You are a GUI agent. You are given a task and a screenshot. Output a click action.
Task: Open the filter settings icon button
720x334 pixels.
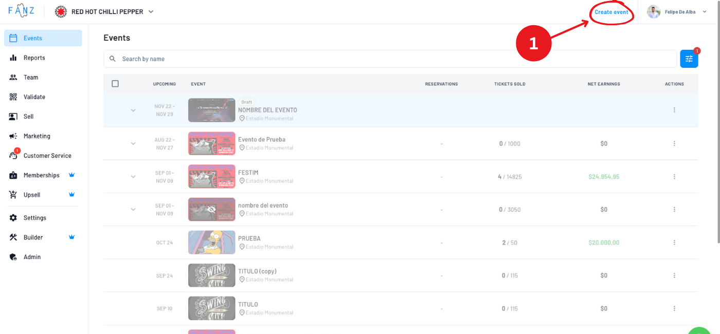689,59
